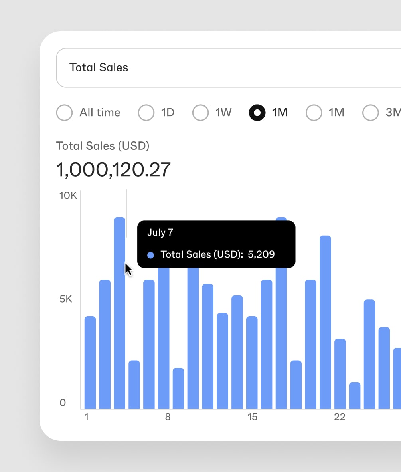The width and height of the screenshot is (401, 472).
Task: Pick the 3M time range option
Action: coord(371,113)
